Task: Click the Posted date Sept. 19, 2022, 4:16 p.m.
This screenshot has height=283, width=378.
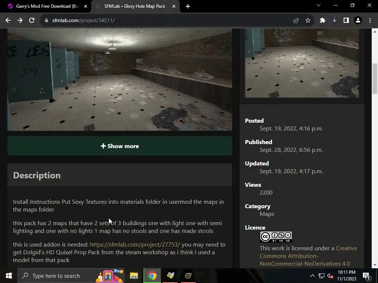Action: pyautogui.click(x=291, y=129)
